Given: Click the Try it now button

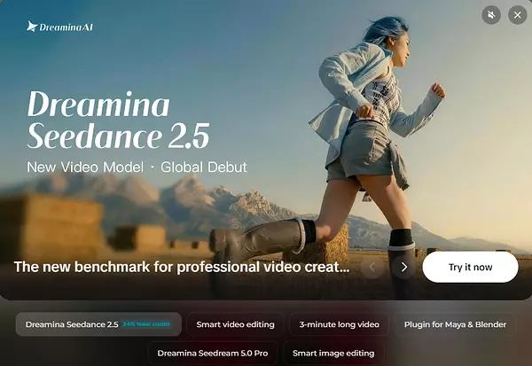Looking at the screenshot, I should coord(470,267).
